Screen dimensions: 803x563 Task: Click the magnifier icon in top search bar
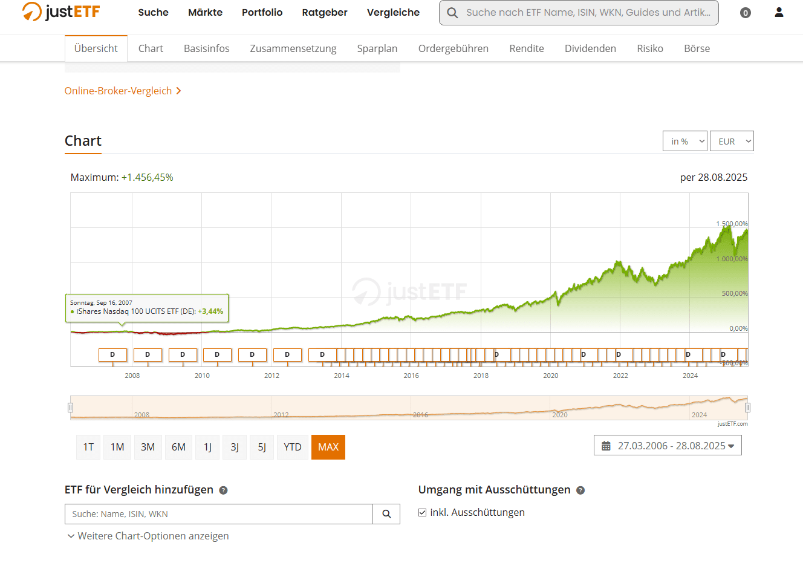click(x=452, y=13)
